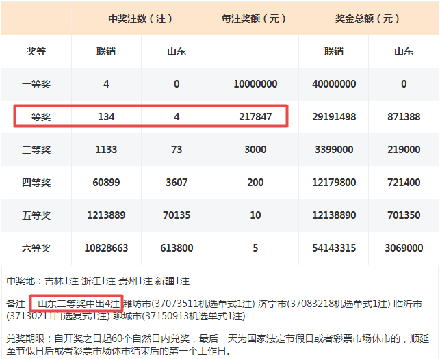This screenshot has height=359, width=440.
Task: Click the 12138890 total cell
Action: click(x=334, y=215)
